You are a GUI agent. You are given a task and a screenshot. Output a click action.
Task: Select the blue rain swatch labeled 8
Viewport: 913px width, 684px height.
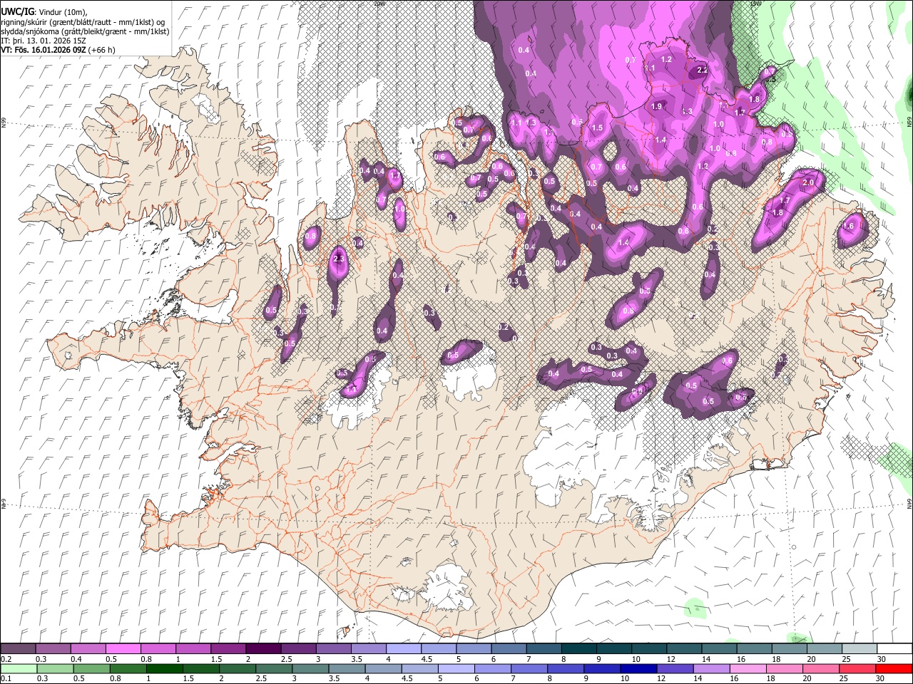[566, 668]
